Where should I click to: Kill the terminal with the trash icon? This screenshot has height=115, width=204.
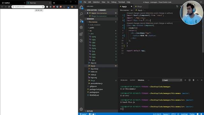coord(193,80)
